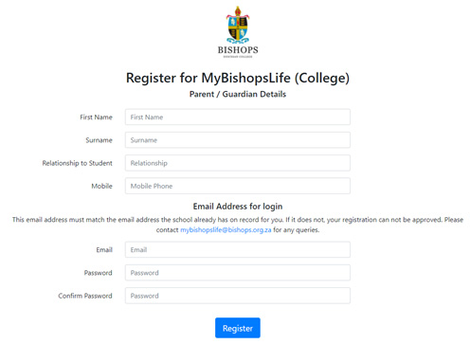
Task: Click the Surname label
Action: 99,140
